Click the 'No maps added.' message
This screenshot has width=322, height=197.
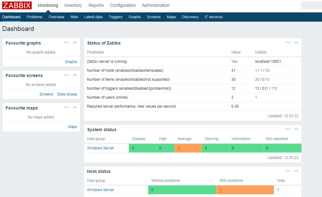(41, 117)
